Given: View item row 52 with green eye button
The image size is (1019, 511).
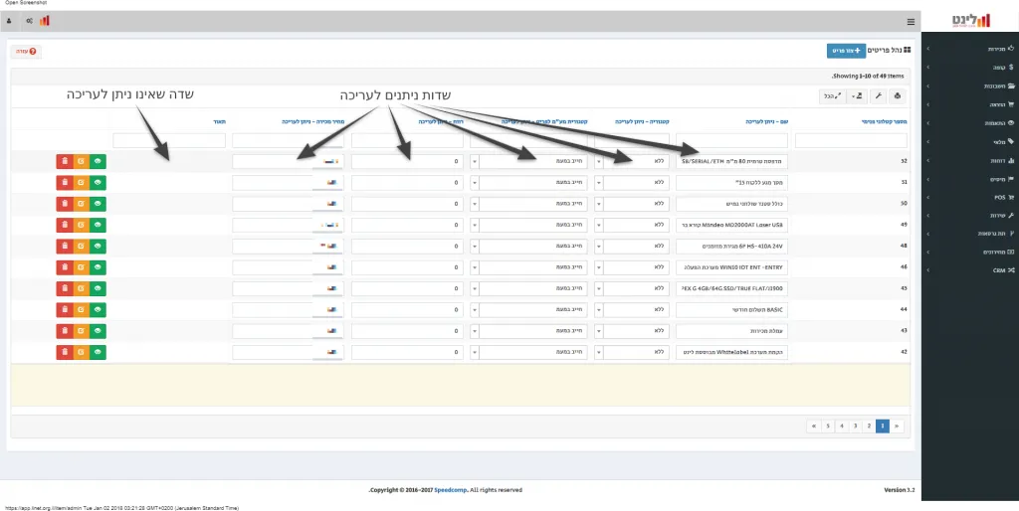Looking at the screenshot, I should [99, 162].
